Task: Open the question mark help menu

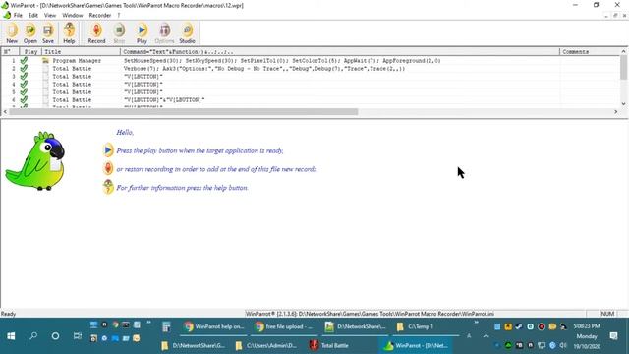Action: click(x=119, y=16)
